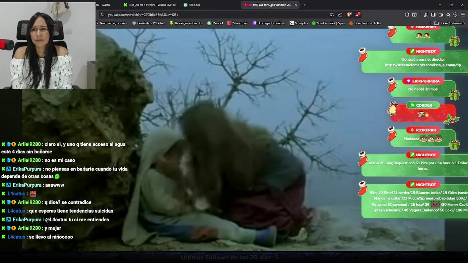Open the Brave VPN shield icon
The image size is (468, 263).
click(455, 15)
